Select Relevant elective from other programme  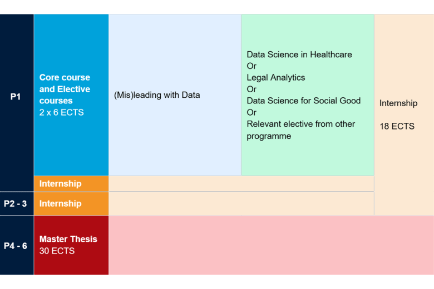(300, 129)
